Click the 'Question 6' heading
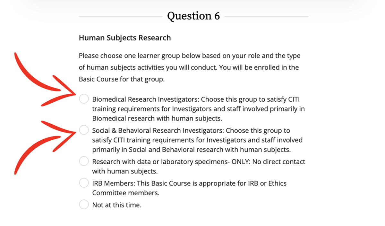 coord(193,16)
